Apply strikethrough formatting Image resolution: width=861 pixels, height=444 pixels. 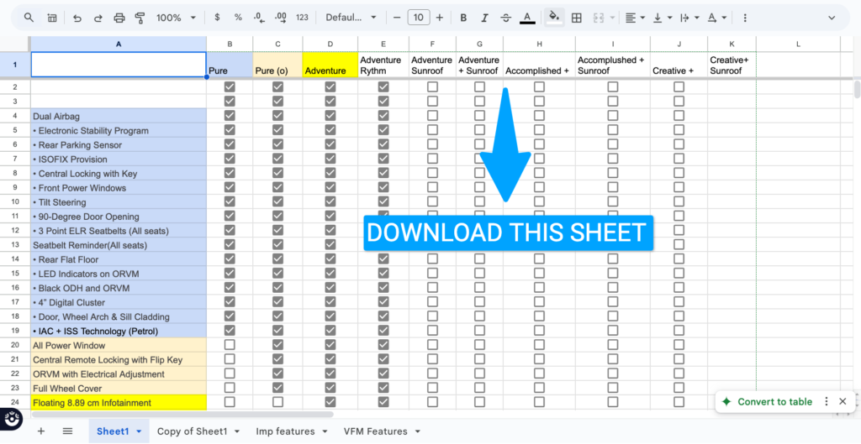[x=504, y=18]
